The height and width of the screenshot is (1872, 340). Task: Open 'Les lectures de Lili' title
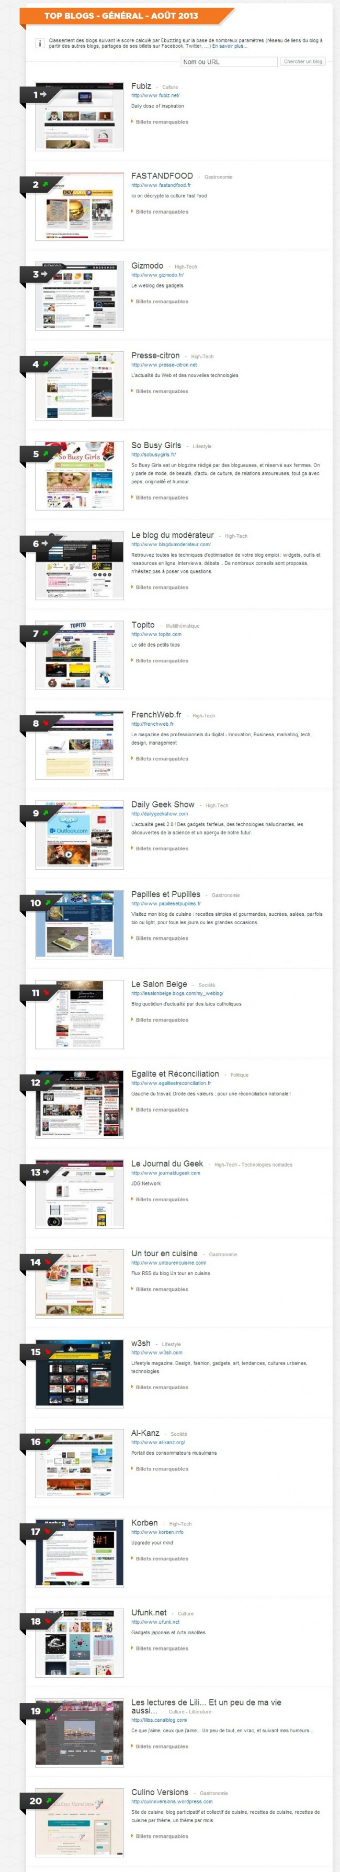[x=206, y=1707]
